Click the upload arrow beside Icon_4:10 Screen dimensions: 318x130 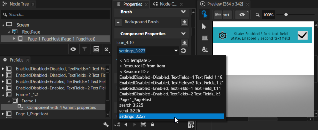184,43
